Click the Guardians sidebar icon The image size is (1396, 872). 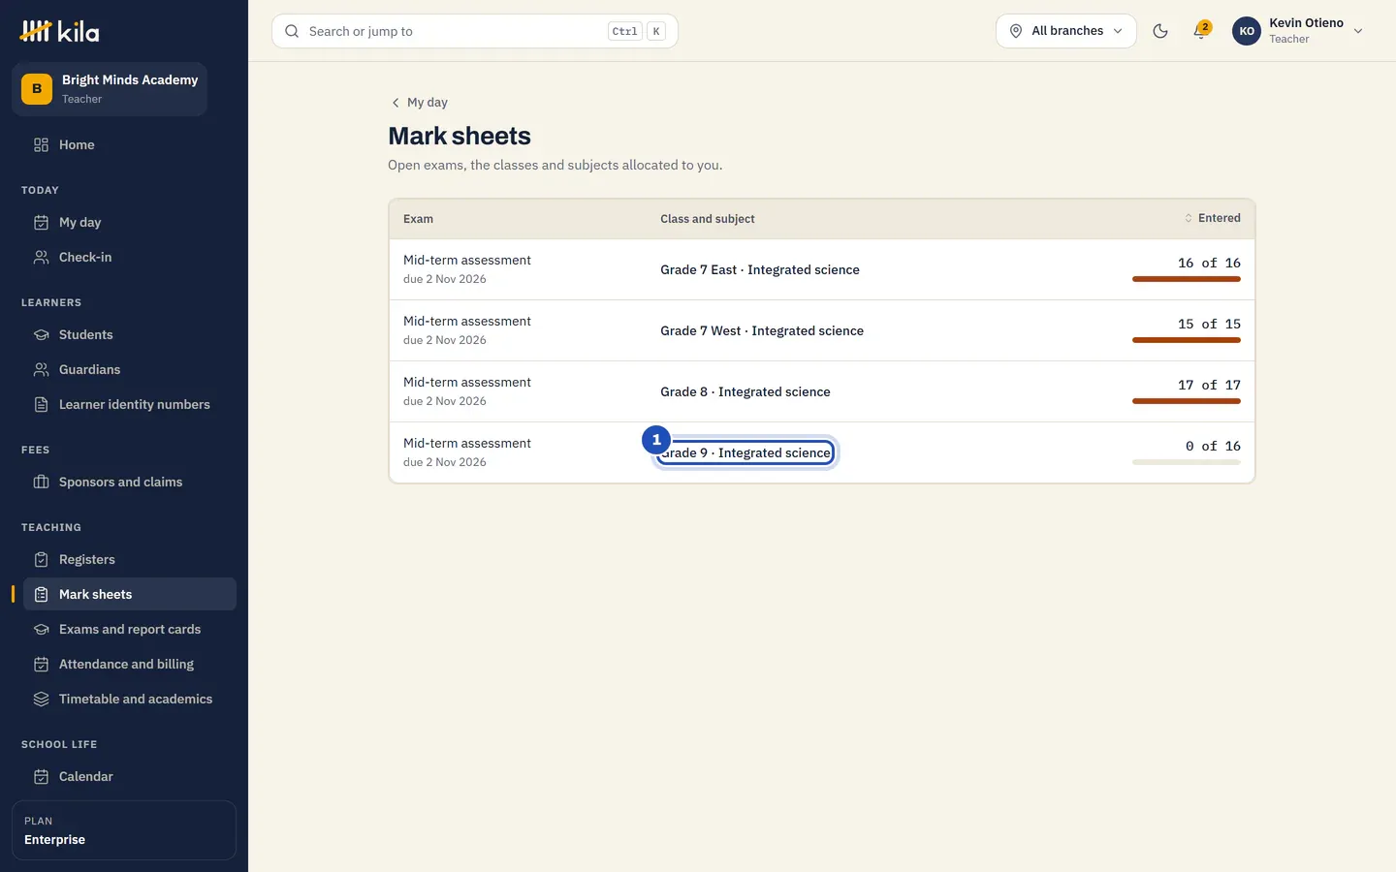(x=41, y=369)
